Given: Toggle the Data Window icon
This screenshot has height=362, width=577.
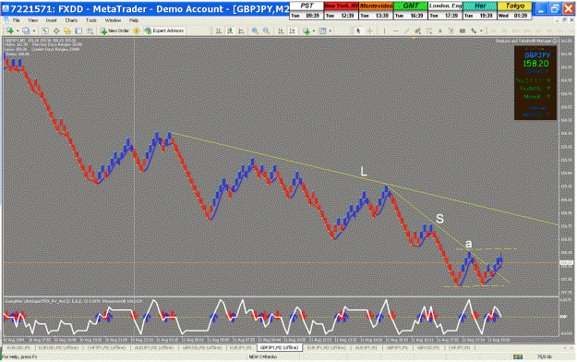Looking at the screenshot, I should coord(56,30).
